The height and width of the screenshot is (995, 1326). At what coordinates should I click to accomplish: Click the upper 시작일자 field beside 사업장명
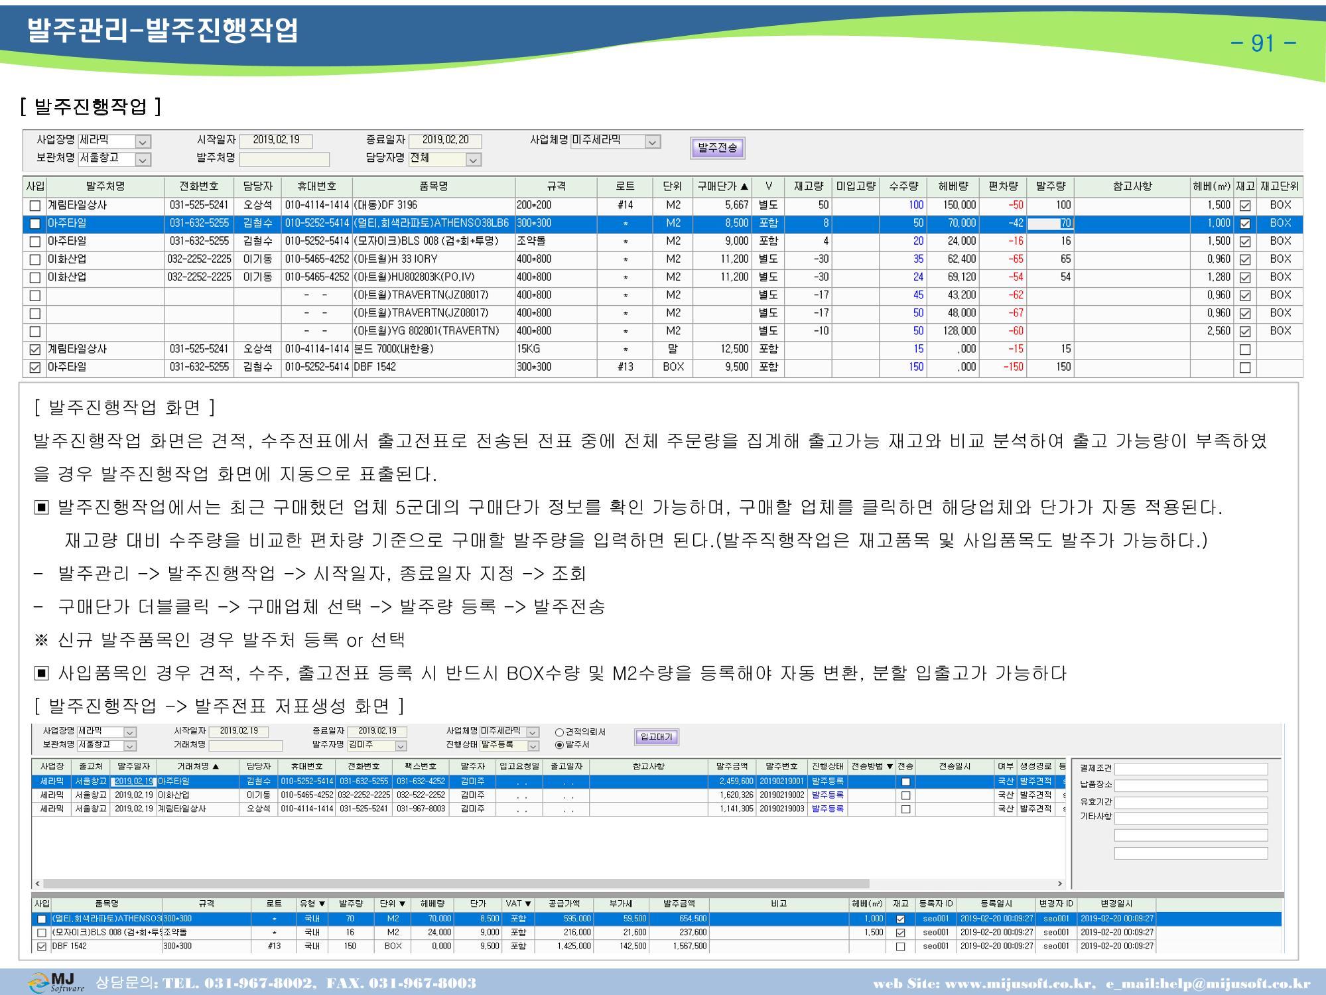[276, 141]
